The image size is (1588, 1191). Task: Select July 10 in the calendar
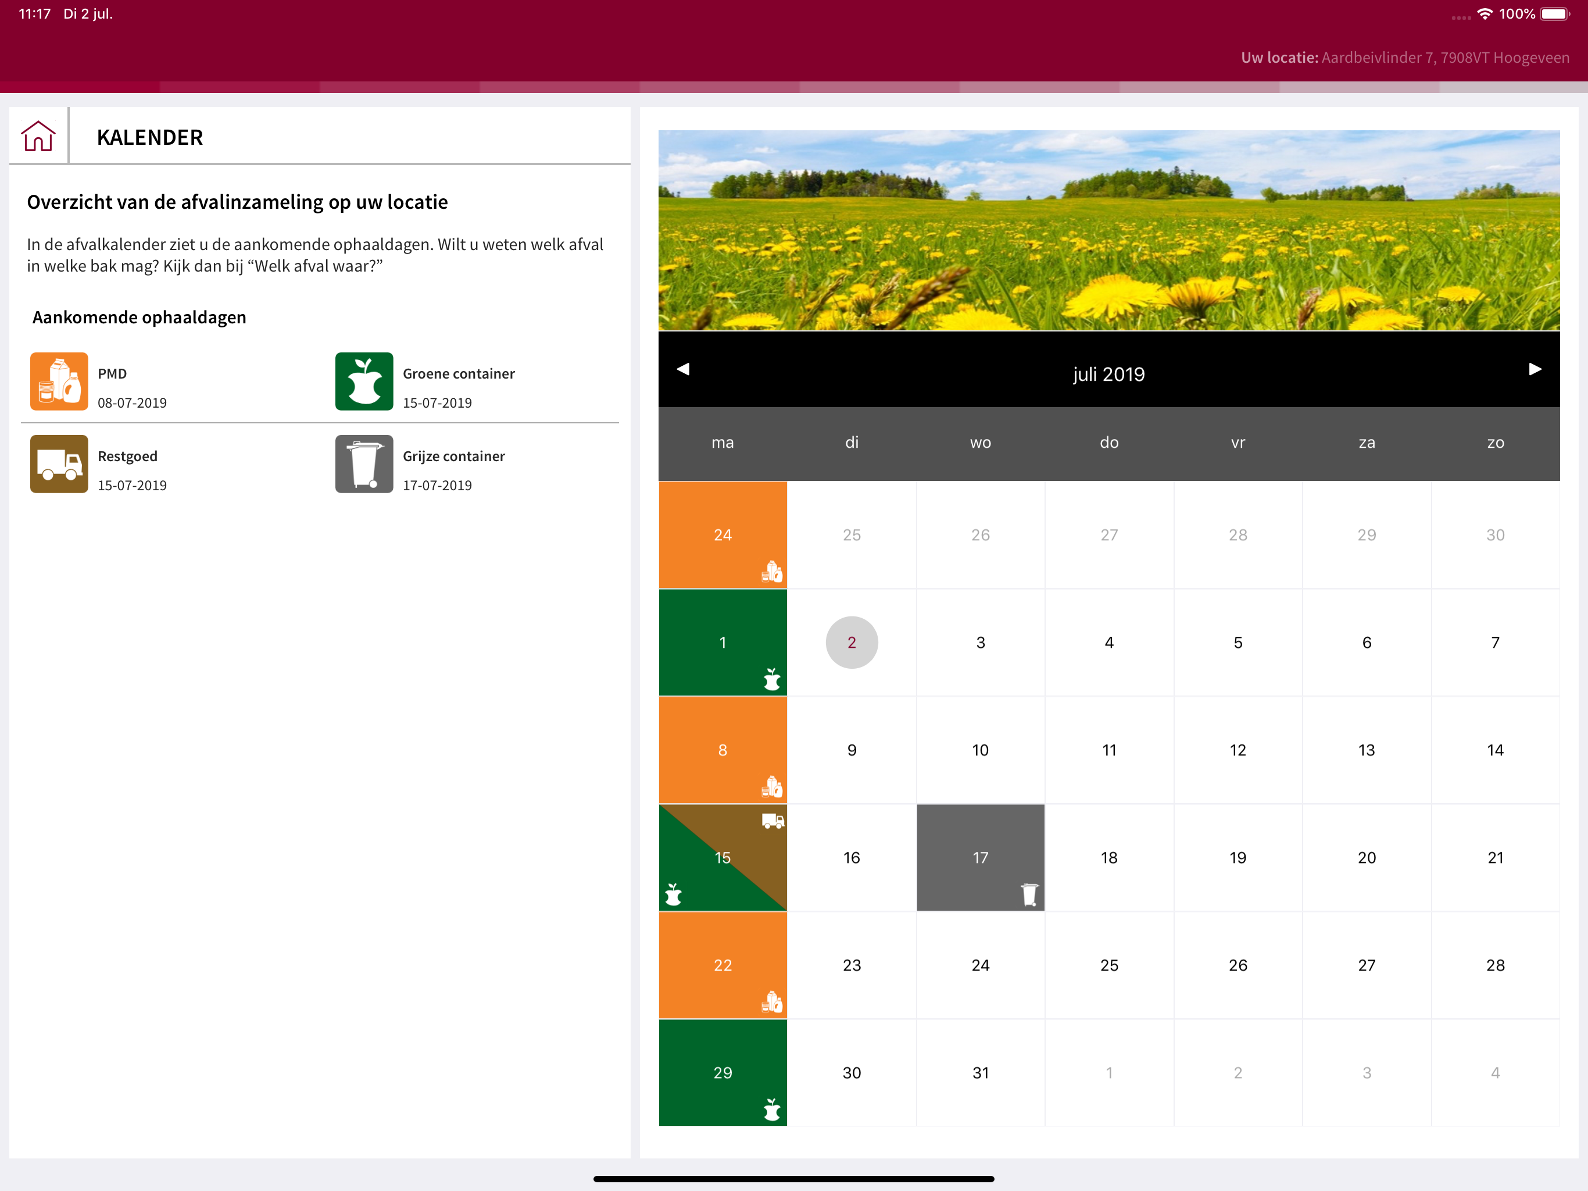[x=980, y=750]
